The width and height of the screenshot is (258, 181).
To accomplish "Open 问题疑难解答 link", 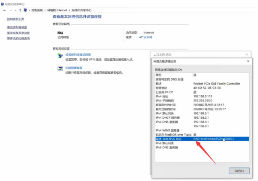I will pos(74,68).
